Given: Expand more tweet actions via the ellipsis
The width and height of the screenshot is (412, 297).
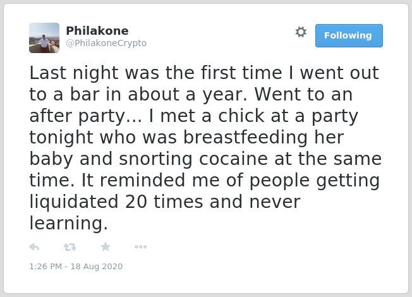Looking at the screenshot, I should (140, 247).
